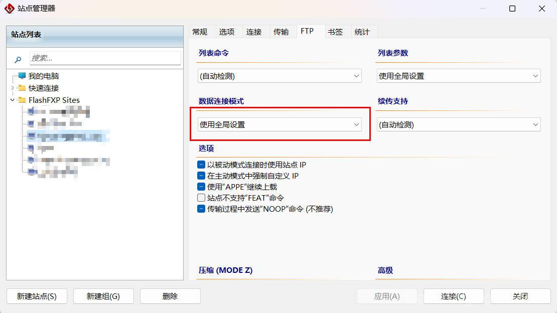This screenshot has width=557, height=313.
Task: Click the FlashFXP logo in title bar
Action: [9, 8]
